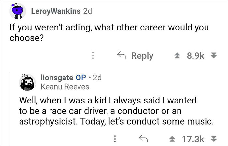
Task: Click the 2d timestamp on lionsgate's reply
Action: tap(97, 78)
